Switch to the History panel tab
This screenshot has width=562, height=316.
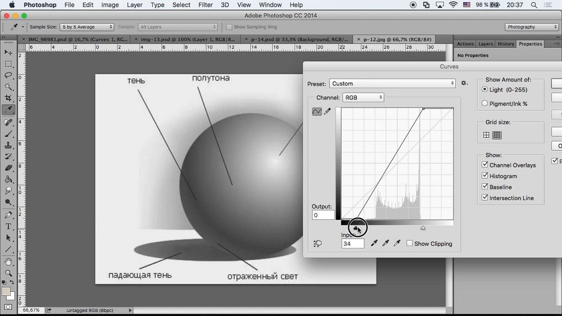click(506, 44)
